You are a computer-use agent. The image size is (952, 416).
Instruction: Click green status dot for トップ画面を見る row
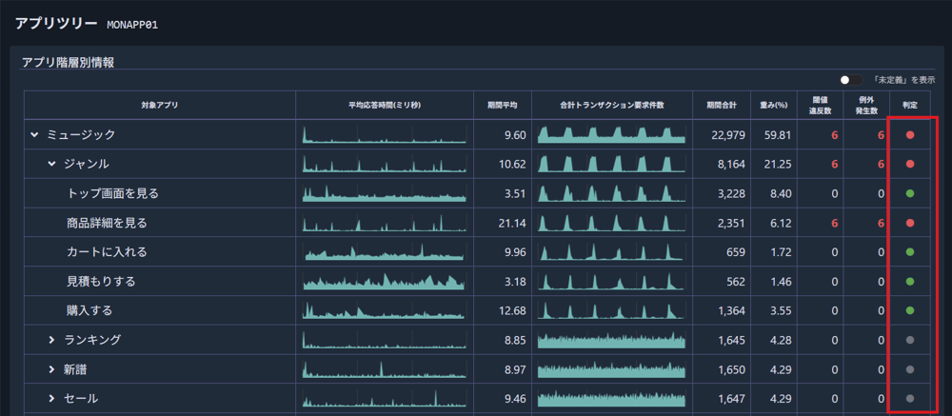(910, 194)
